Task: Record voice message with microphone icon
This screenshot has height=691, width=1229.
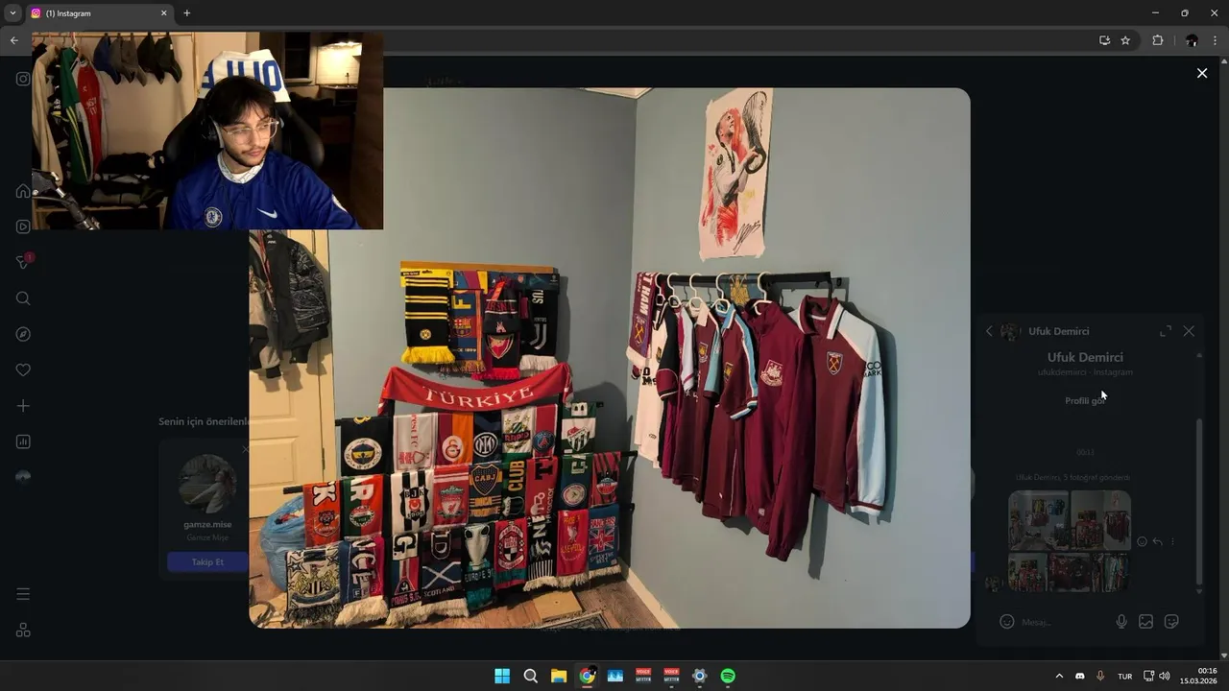Action: click(1121, 622)
